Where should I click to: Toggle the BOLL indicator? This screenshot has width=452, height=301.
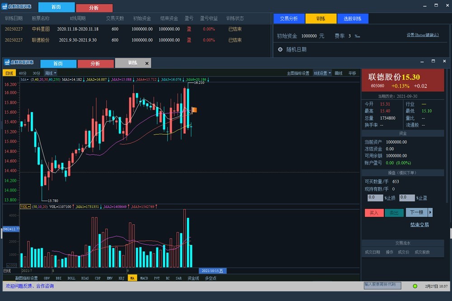click(71, 278)
